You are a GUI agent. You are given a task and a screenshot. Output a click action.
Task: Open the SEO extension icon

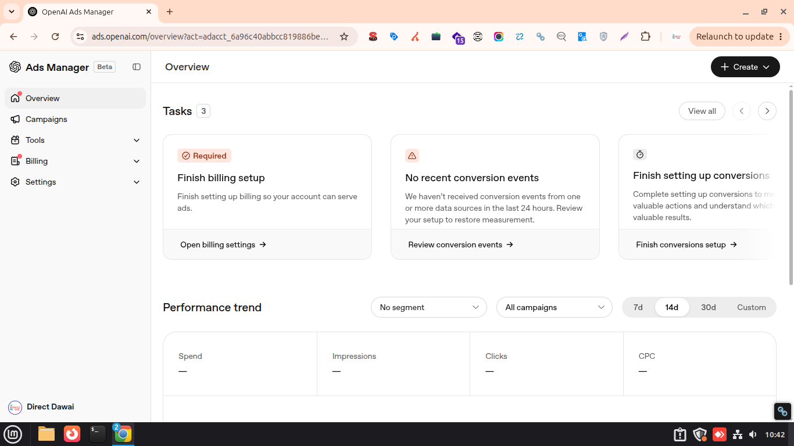pyautogui.click(x=373, y=37)
